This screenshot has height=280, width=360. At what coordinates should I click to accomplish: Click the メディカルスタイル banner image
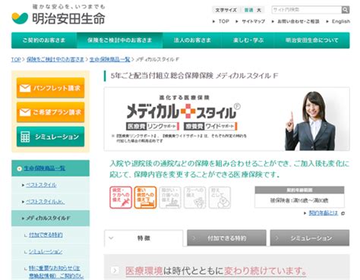[227, 119]
